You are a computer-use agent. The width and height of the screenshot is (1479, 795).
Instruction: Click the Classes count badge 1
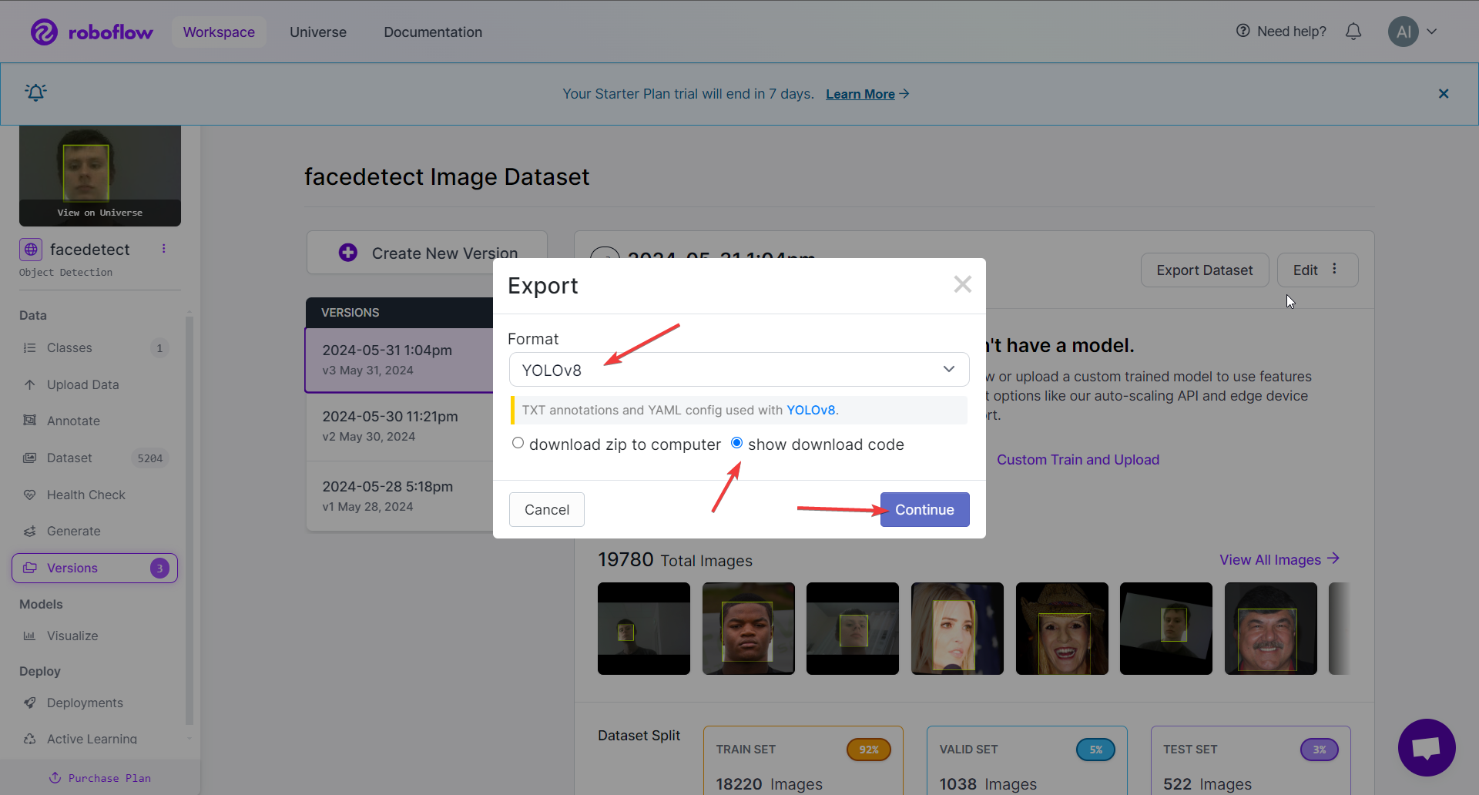(159, 348)
